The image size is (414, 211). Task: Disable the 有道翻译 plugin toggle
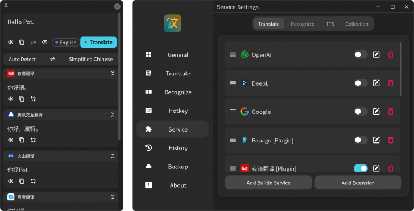tap(361, 168)
